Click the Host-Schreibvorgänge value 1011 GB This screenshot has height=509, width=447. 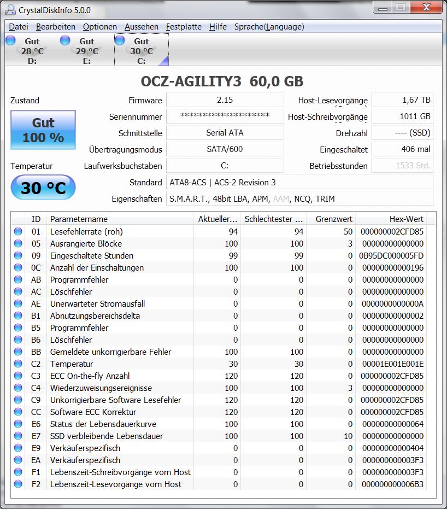403,116
